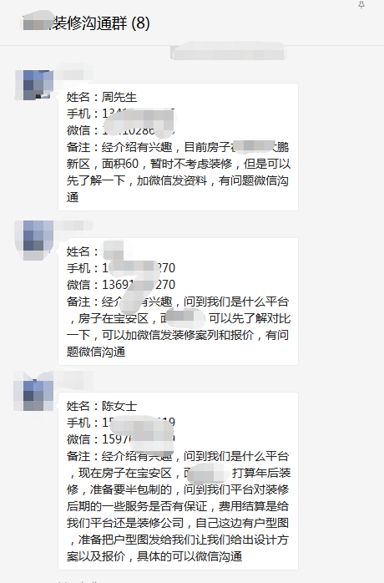Click the 微信：1369 number ending 270
The width and height of the screenshot is (384, 583).
121,285
